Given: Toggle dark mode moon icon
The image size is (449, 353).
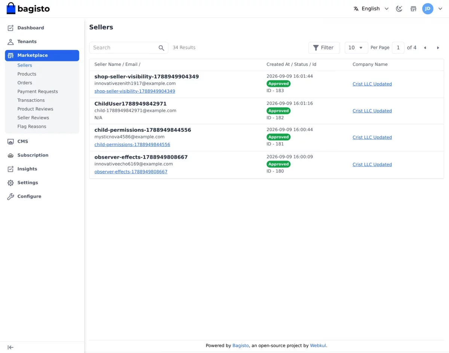Looking at the screenshot, I should point(399,9).
